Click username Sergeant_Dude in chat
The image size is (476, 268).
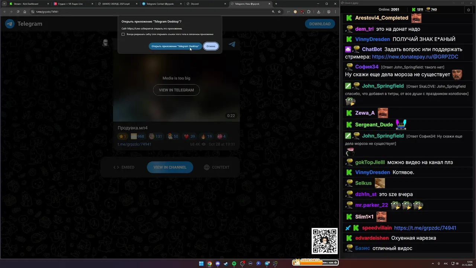pos(374,125)
